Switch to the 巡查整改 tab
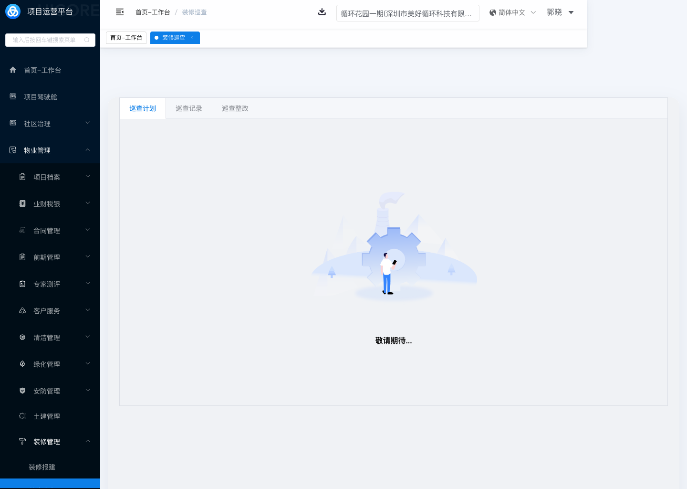Image resolution: width=687 pixels, height=489 pixels. coord(235,108)
